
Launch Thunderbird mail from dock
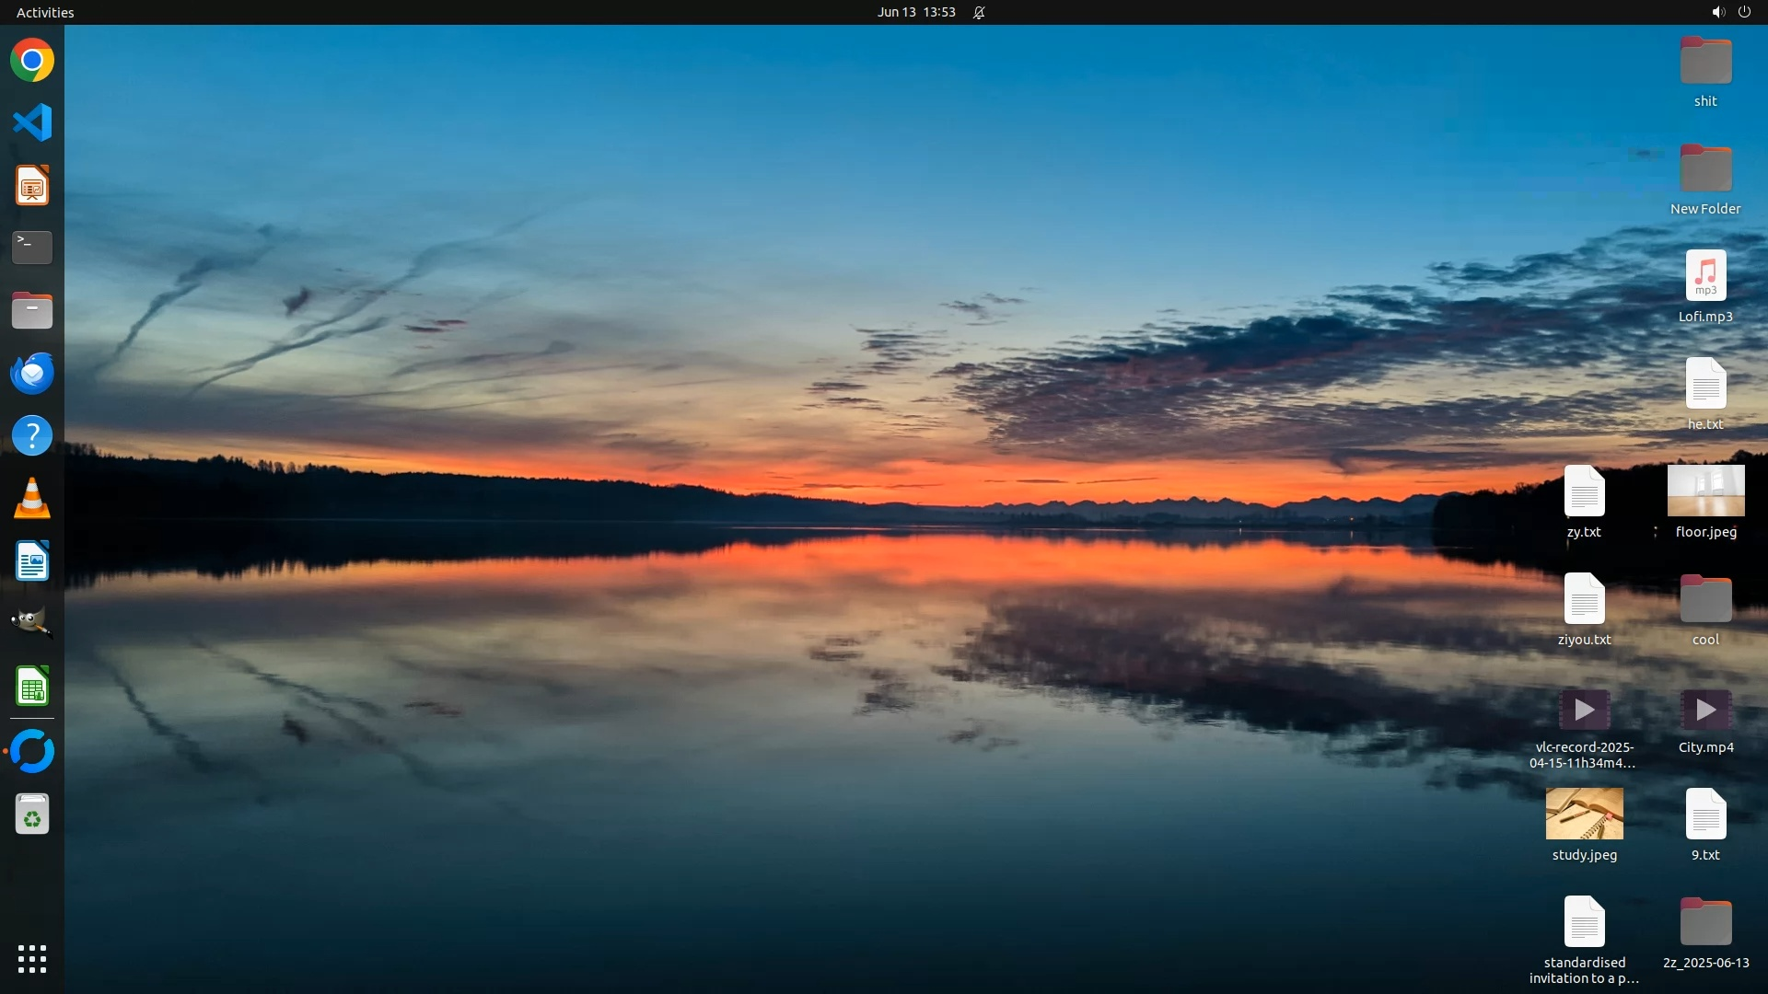point(32,374)
